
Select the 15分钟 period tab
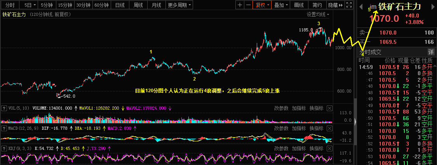[x=65, y=5]
